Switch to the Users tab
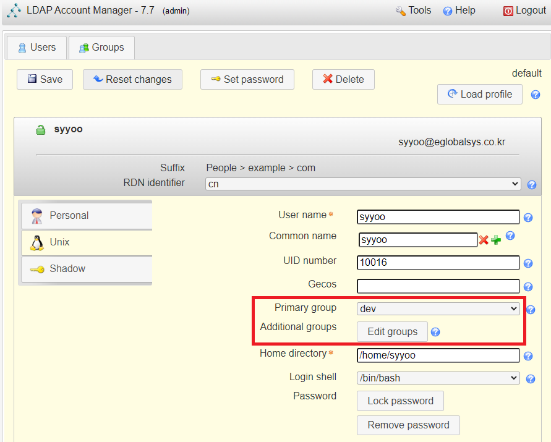Viewport: 551px width, 442px height. pyautogui.click(x=36, y=47)
